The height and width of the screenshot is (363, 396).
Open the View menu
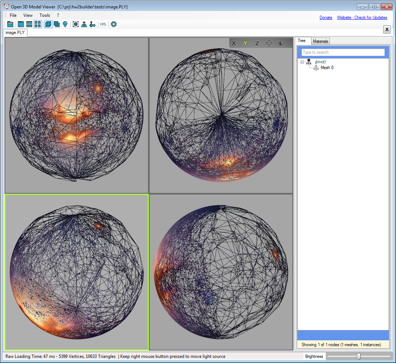28,15
